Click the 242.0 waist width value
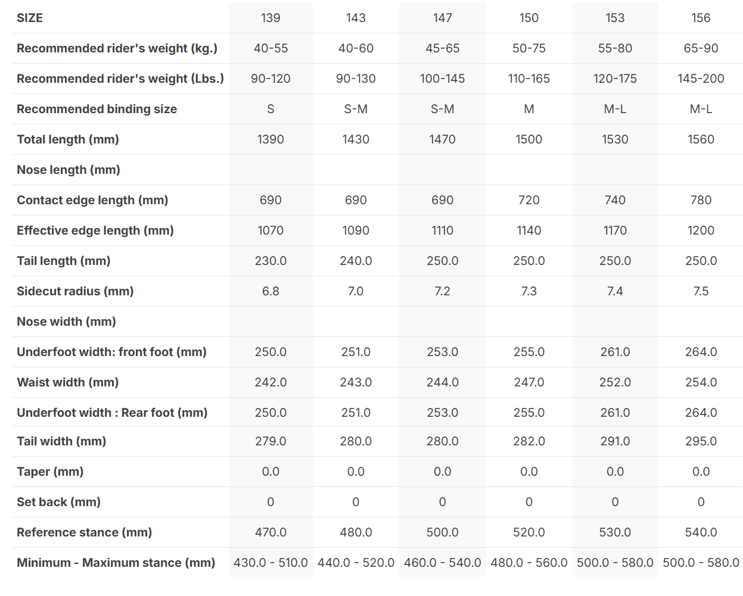743x596 pixels. pos(271,382)
